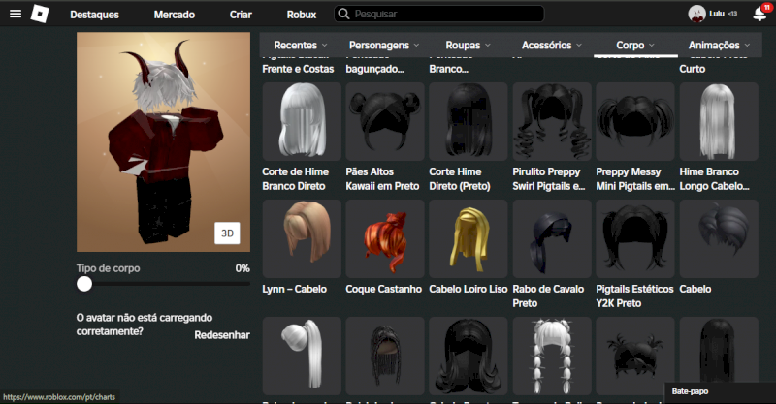Image resolution: width=776 pixels, height=404 pixels.
Task: Click the Roblox logo icon
Action: point(40,14)
